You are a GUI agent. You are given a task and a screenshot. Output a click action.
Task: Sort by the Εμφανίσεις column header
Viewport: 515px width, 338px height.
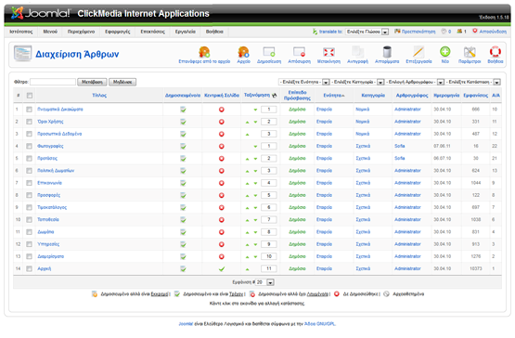tap(476, 96)
